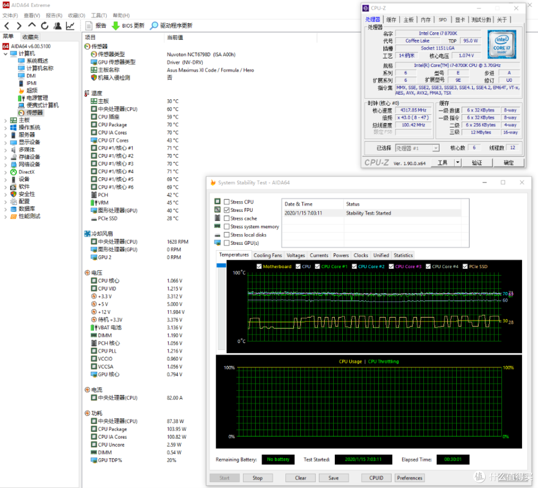Viewport: 538px width, 488px height.
Task: Click the 确定 button in CPU-Z
Action: [509, 163]
